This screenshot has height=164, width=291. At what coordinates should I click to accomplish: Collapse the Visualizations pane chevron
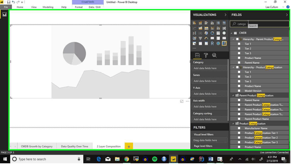tap(226, 15)
